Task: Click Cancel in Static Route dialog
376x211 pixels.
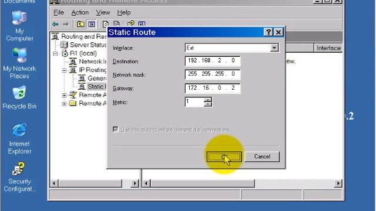Action: [262, 156]
